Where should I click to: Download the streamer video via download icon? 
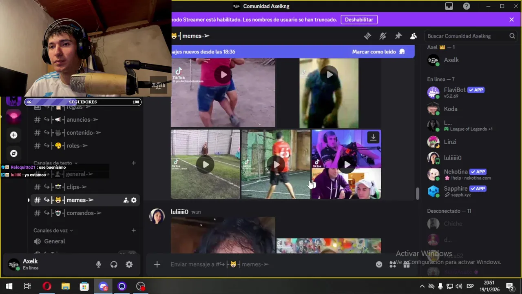click(373, 138)
